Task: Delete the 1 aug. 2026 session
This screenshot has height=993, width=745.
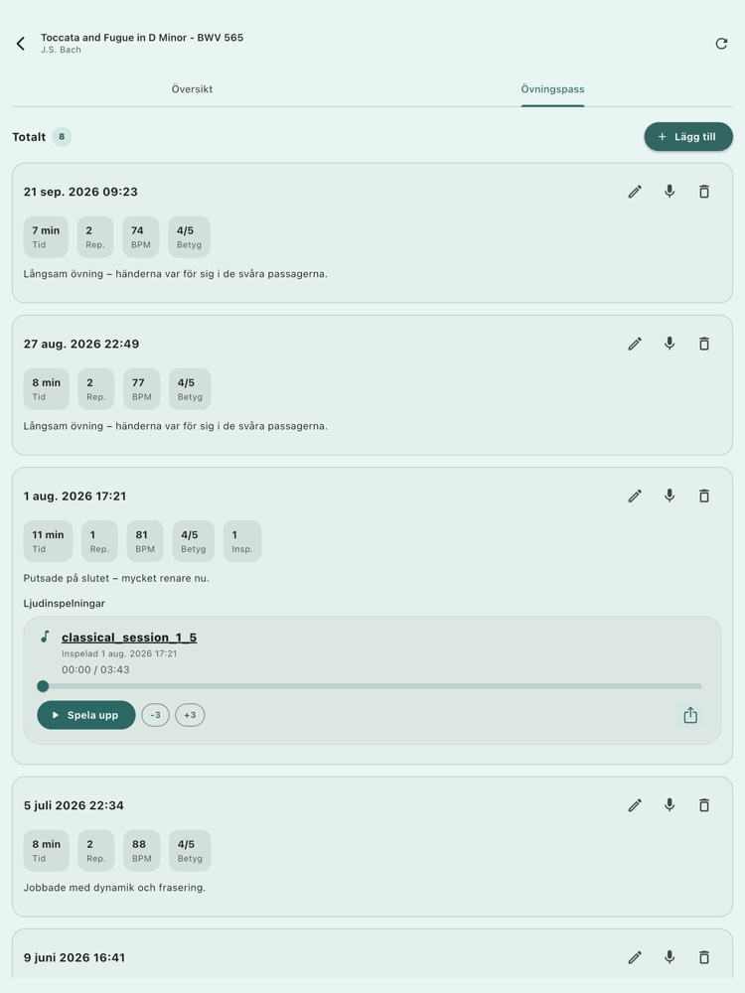Action: pos(704,496)
